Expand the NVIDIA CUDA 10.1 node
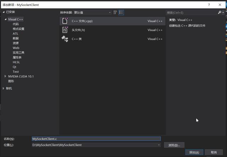227x157 pixels. [5, 76]
